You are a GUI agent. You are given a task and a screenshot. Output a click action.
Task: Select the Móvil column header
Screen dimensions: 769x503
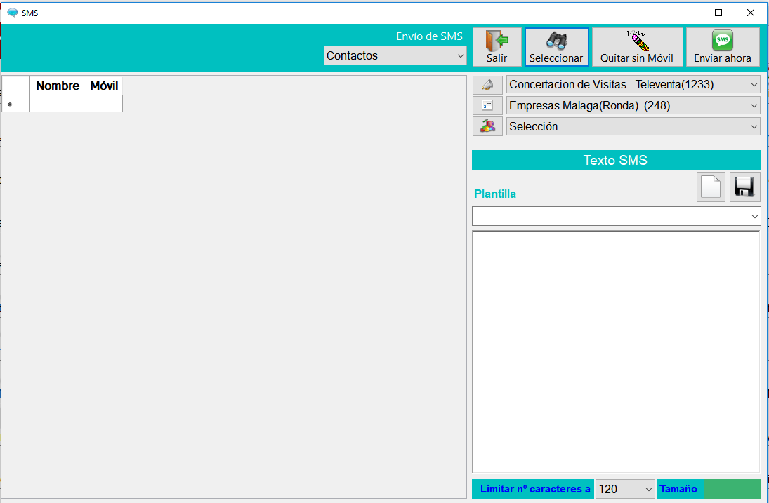click(x=103, y=86)
